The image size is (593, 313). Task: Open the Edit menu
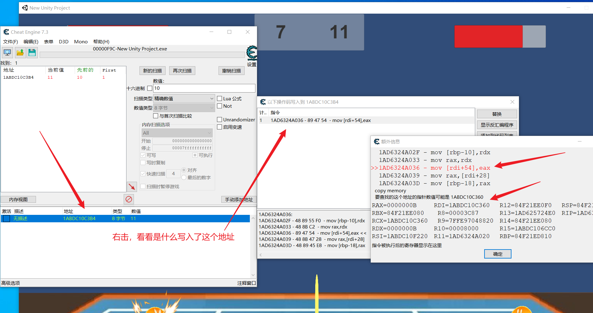pos(31,41)
